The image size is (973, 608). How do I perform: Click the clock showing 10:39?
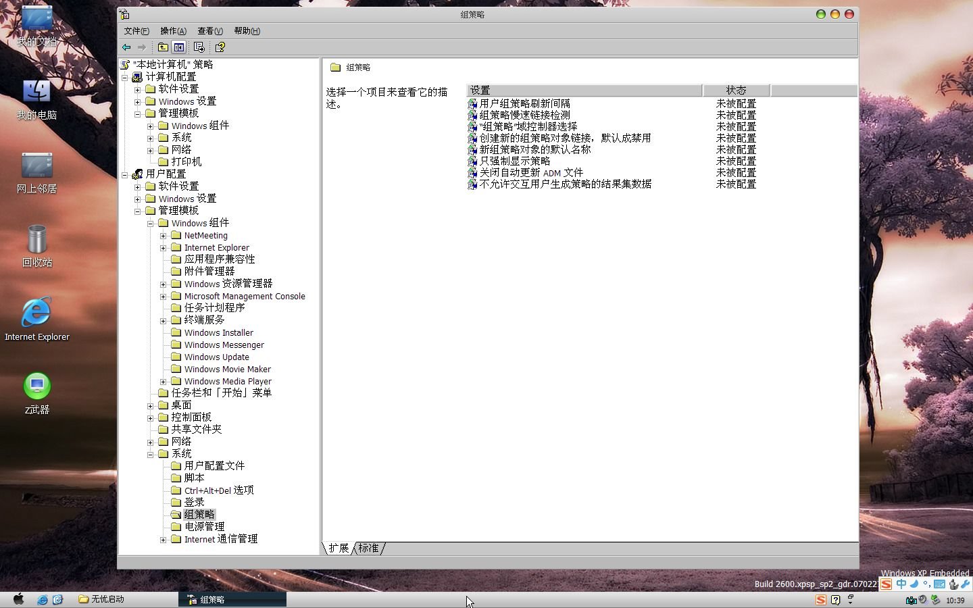pyautogui.click(x=955, y=601)
